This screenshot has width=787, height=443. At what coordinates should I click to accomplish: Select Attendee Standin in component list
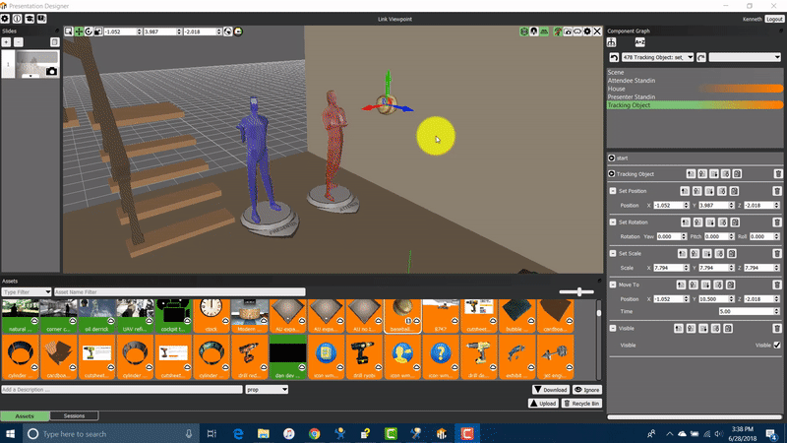pyautogui.click(x=695, y=81)
